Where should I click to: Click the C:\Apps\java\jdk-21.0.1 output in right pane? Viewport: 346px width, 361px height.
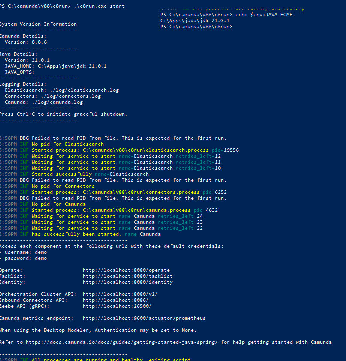click(195, 21)
